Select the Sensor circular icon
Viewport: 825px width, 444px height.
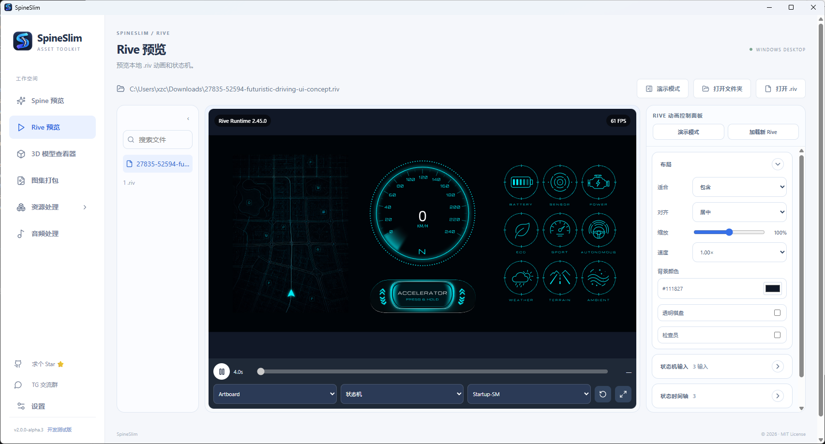[560, 182]
